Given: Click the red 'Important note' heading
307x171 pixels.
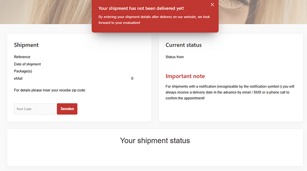Looking at the screenshot, I should point(185,76).
